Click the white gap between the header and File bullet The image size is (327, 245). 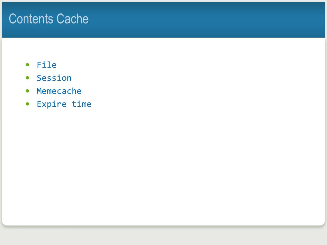pyautogui.click(x=163, y=49)
